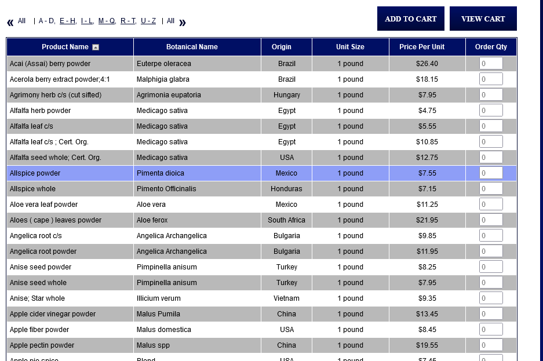Focus quantity field for Apple cider vinegar powder
Viewport: 543px width, 361px height.
point(491,313)
